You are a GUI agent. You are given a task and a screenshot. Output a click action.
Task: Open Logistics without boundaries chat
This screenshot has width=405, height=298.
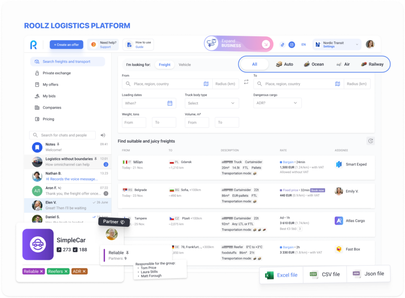pos(68,162)
